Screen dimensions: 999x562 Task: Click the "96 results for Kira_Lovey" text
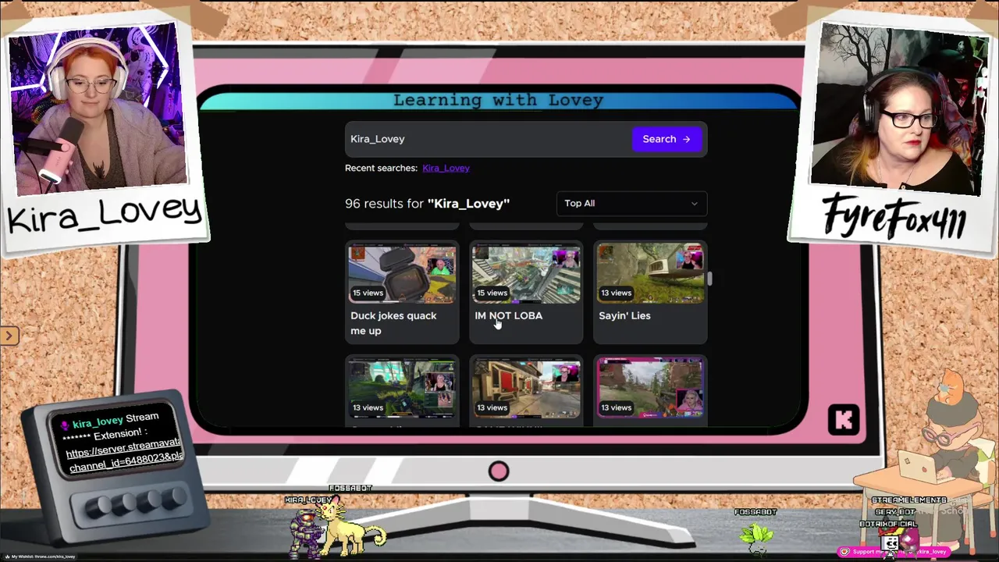tap(427, 204)
